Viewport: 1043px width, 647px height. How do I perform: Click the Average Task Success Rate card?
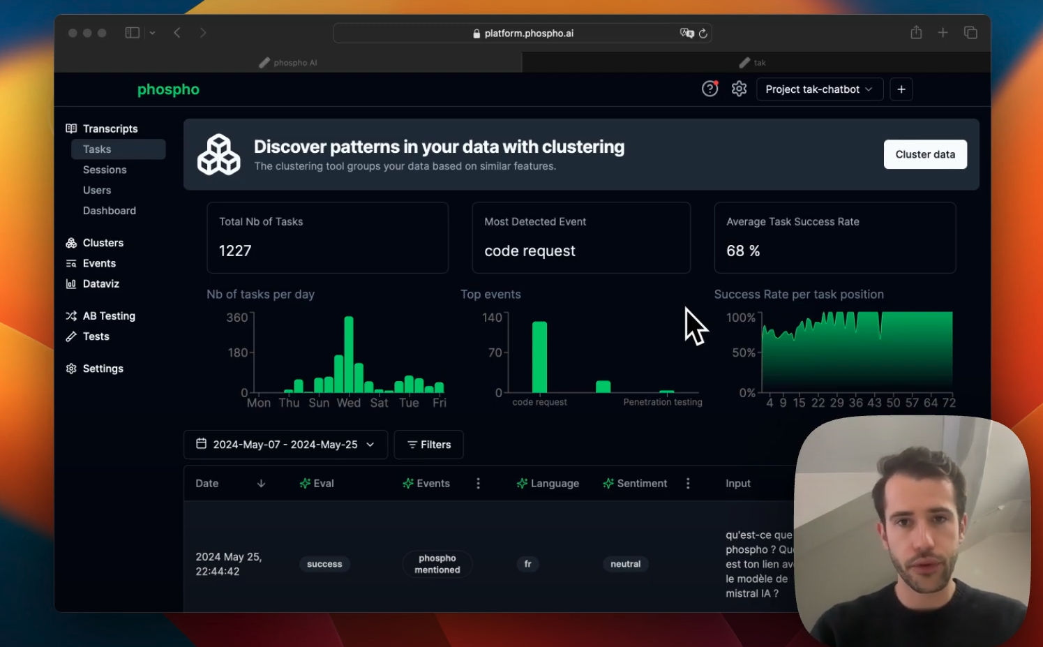834,237
